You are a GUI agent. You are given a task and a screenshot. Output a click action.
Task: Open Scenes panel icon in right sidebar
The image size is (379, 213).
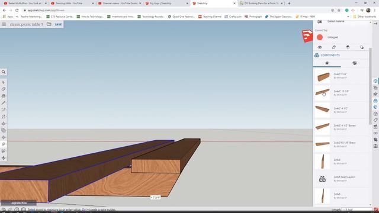[375, 127]
